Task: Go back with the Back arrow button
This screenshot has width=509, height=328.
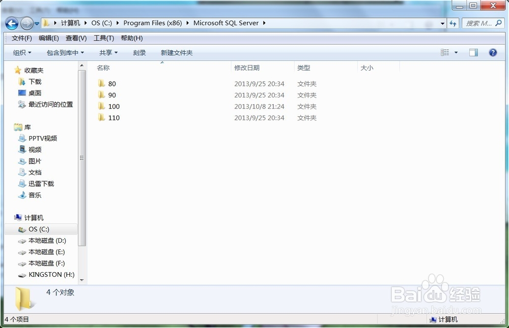Action: pyautogui.click(x=12, y=23)
